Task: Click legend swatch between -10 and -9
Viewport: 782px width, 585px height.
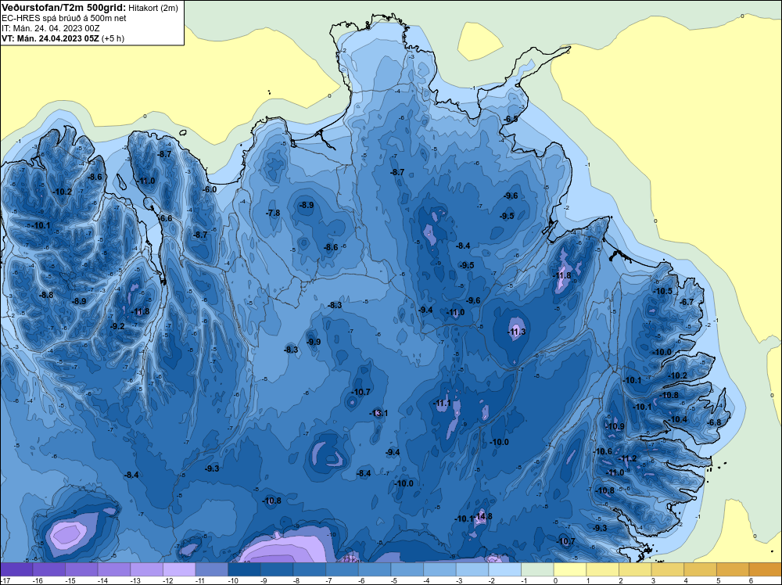Action: pyautogui.click(x=244, y=569)
